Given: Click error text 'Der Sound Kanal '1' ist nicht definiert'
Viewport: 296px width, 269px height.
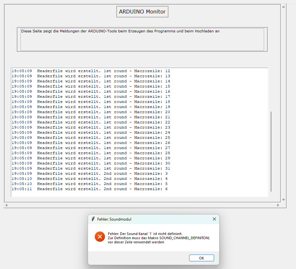Looking at the screenshot, I should [151, 234].
